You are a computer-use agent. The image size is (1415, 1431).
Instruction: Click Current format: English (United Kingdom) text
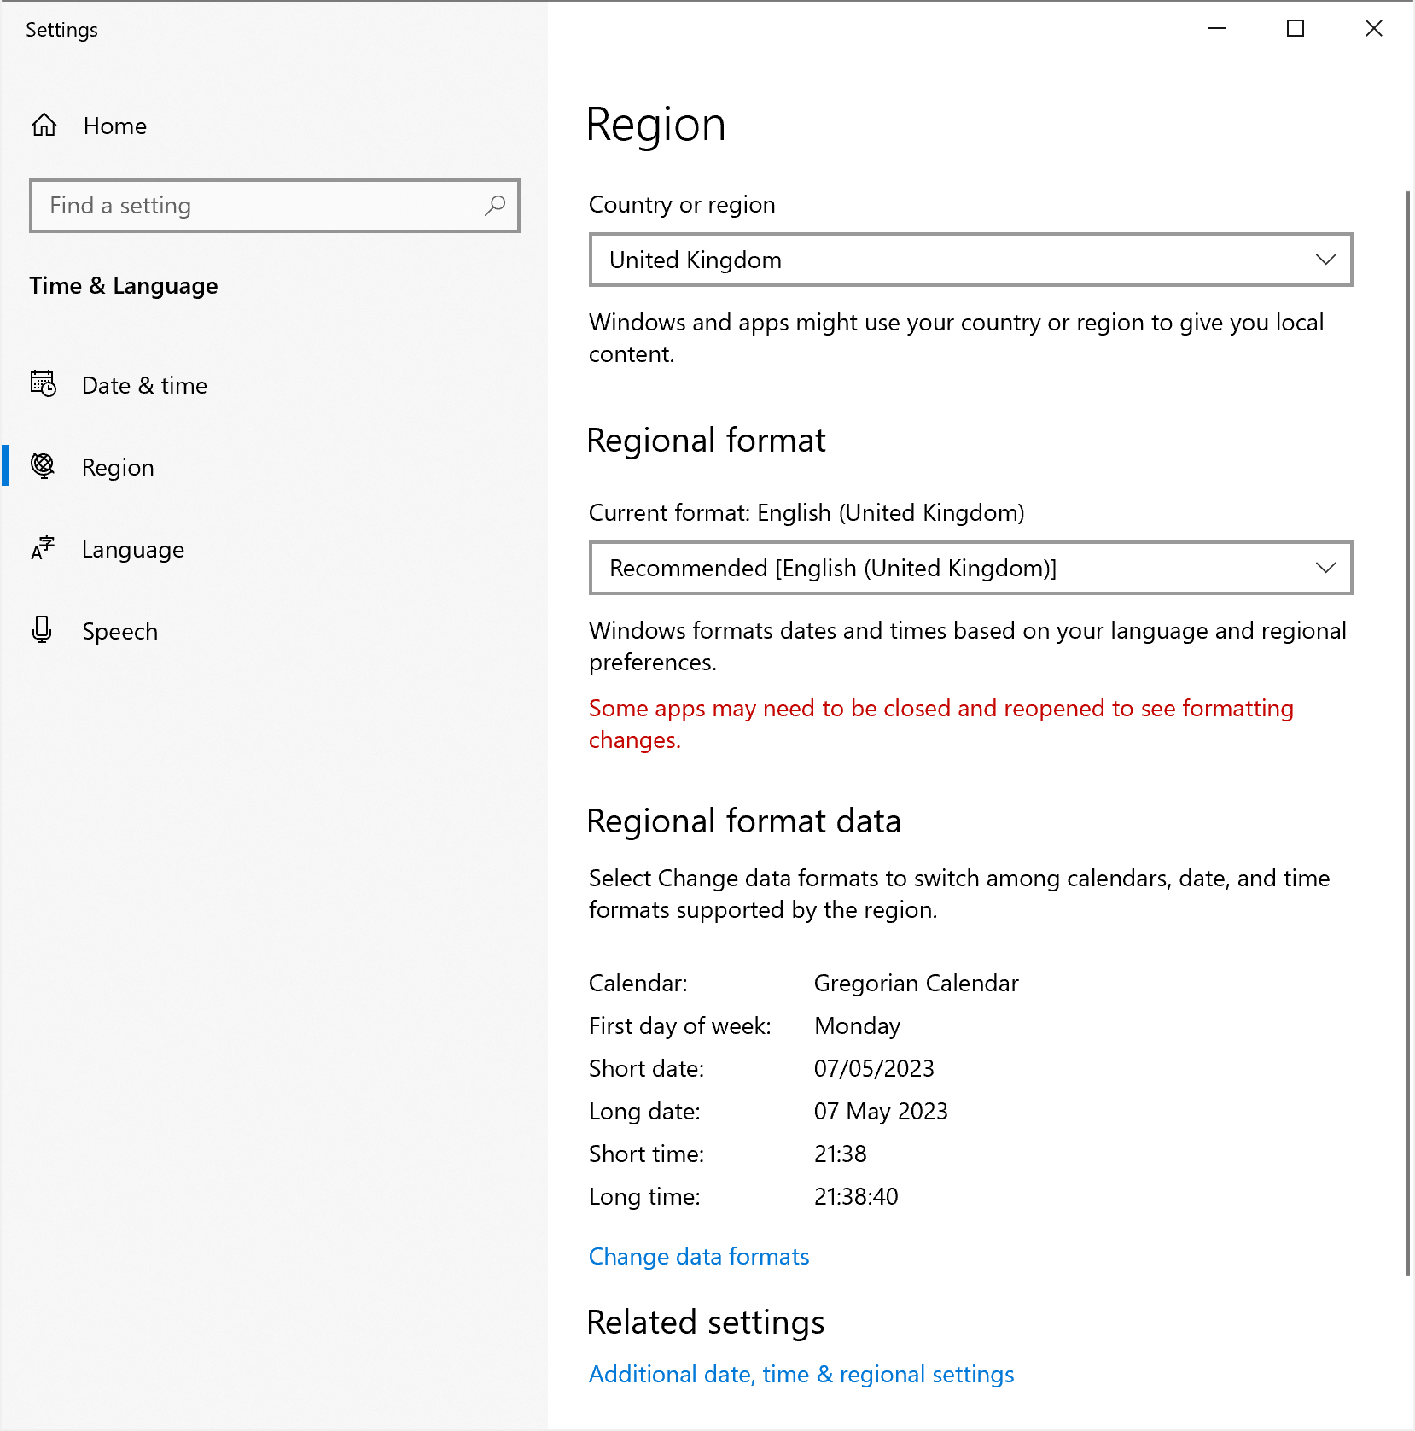coord(806,512)
